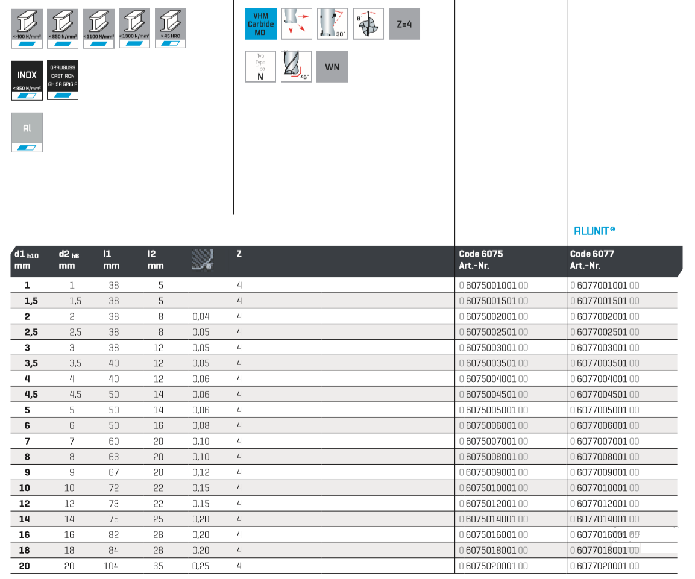Image resolution: width=695 pixels, height=579 pixels.
Task: Select article number 6075010001 for 10 mm
Action: 492,488
